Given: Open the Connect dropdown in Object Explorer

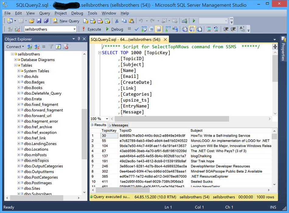Looking at the screenshot, I should pos(15,47).
